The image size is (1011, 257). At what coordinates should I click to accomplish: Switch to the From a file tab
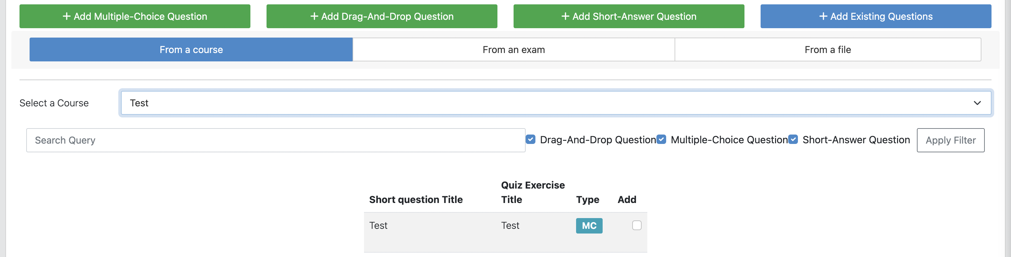click(x=827, y=50)
